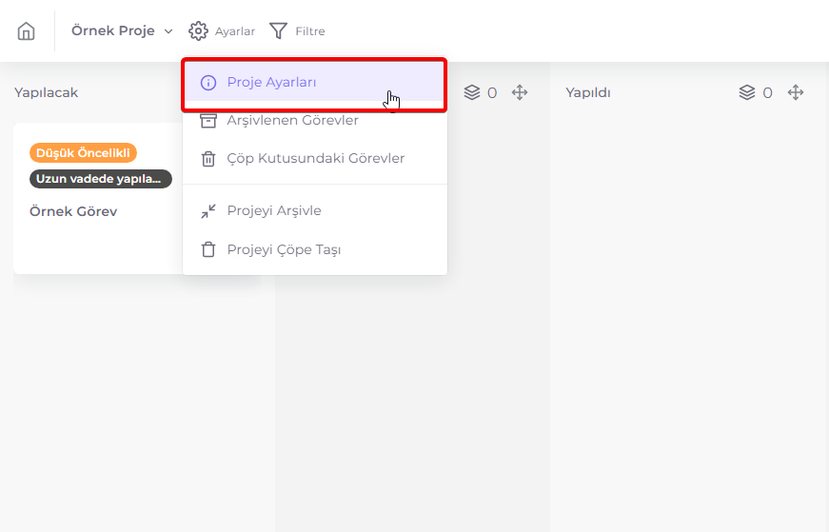Click the move handle on Yapıldı column
The height and width of the screenshot is (532, 829).
796,92
